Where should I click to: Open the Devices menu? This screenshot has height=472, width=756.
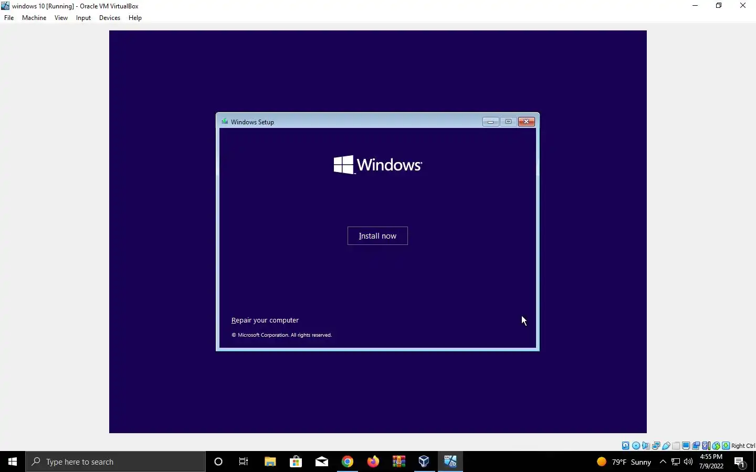pyautogui.click(x=110, y=18)
